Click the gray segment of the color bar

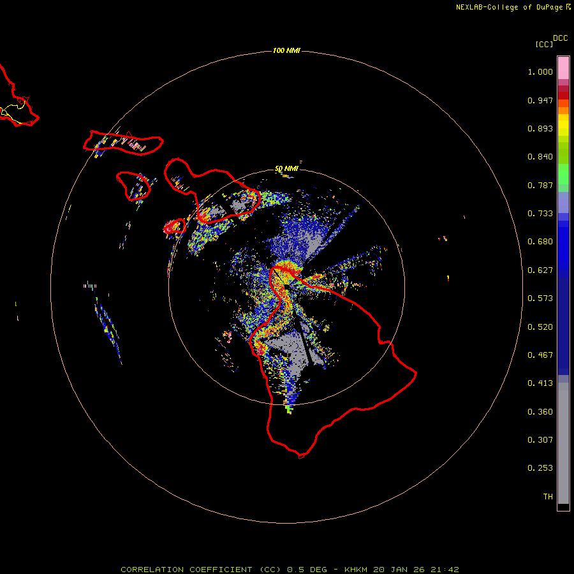[x=563, y=443]
